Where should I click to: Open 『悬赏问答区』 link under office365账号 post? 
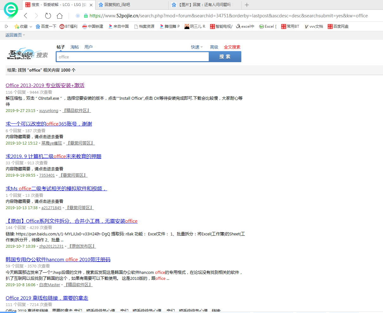[x=80, y=143]
